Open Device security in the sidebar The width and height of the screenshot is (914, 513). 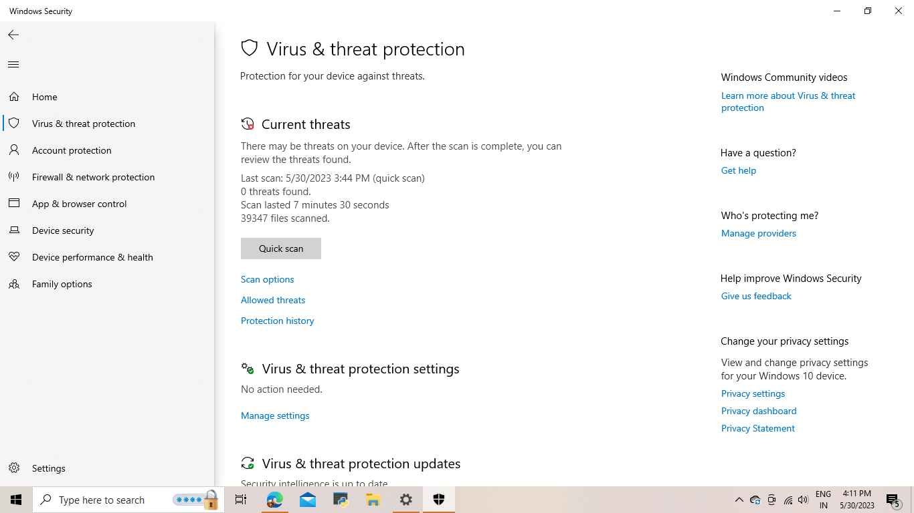tap(63, 230)
